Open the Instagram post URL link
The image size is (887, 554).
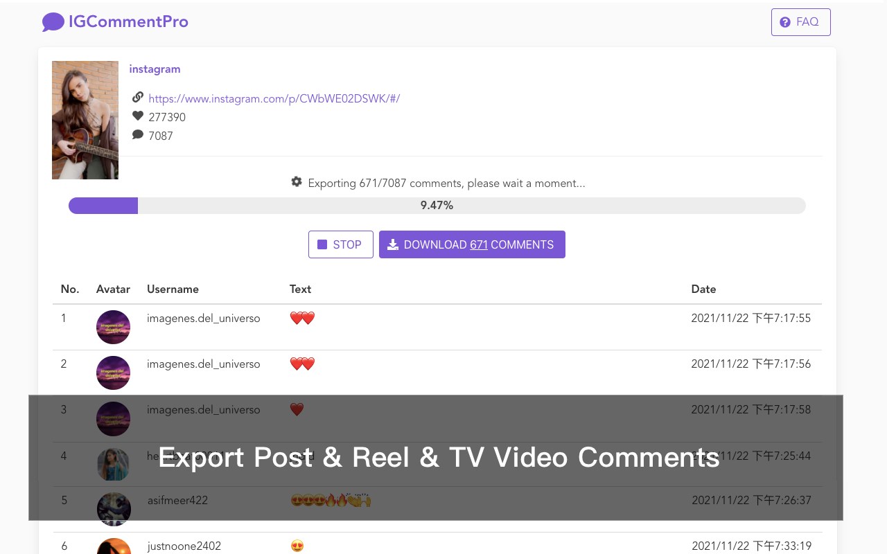click(274, 98)
